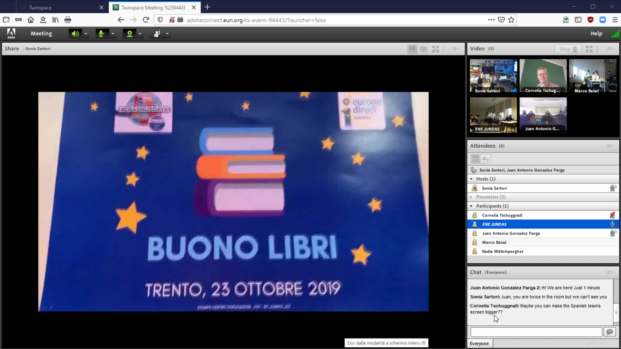Click the send chat message button
621x349 pixels.
pyautogui.click(x=610, y=332)
